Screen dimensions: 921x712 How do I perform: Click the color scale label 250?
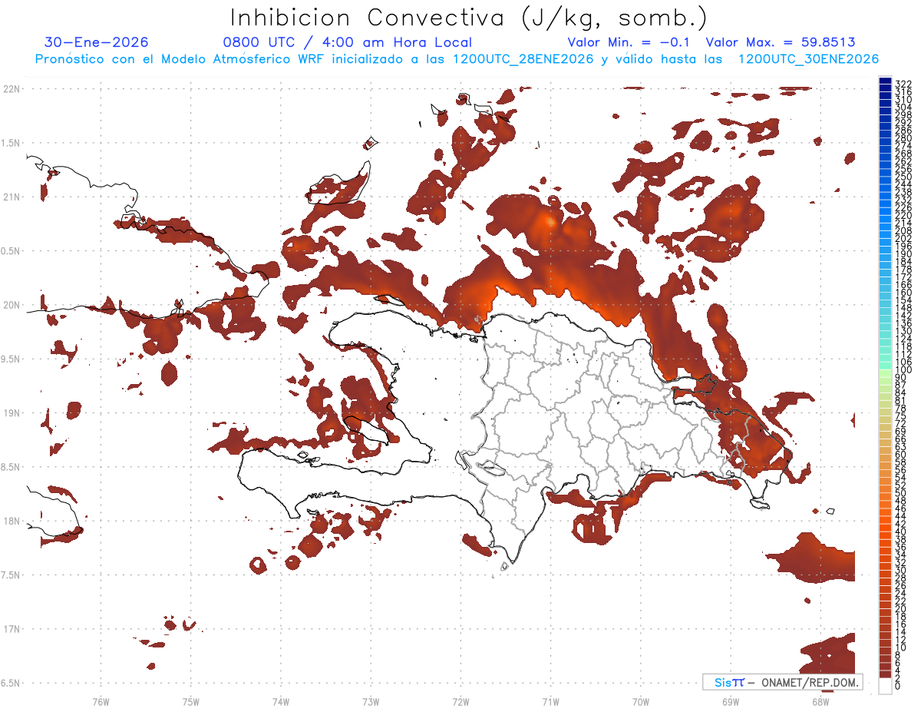903,177
